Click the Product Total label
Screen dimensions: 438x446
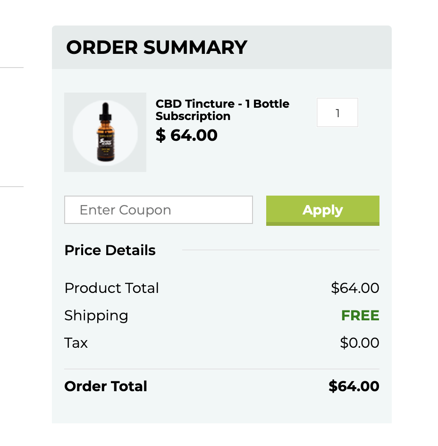111,288
